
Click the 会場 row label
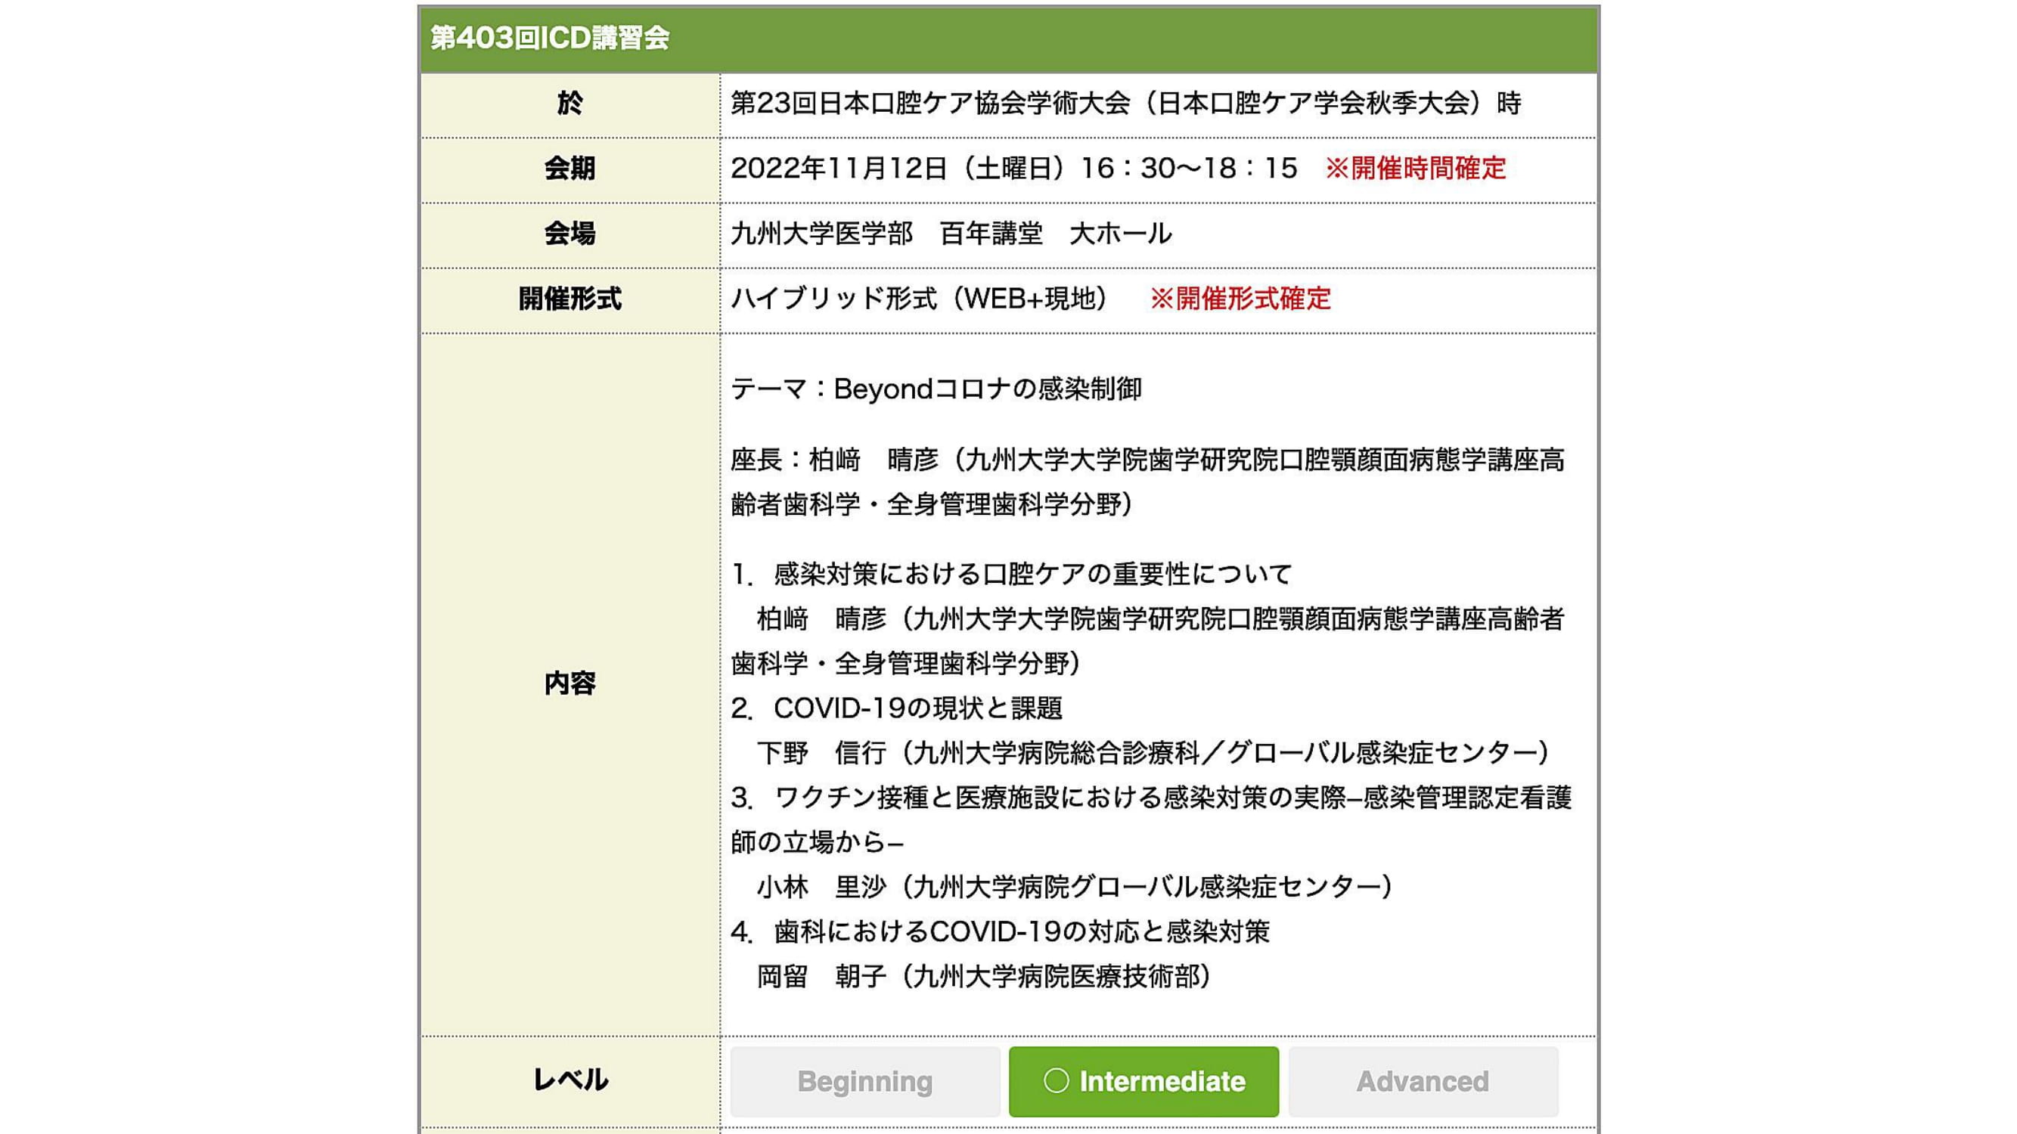tap(570, 233)
